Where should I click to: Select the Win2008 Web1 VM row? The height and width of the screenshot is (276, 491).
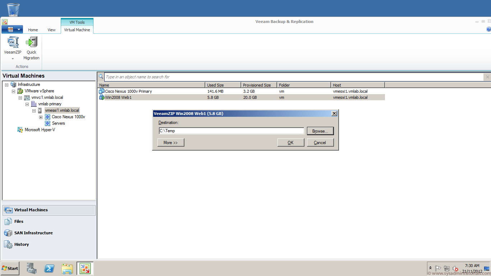pos(241,97)
